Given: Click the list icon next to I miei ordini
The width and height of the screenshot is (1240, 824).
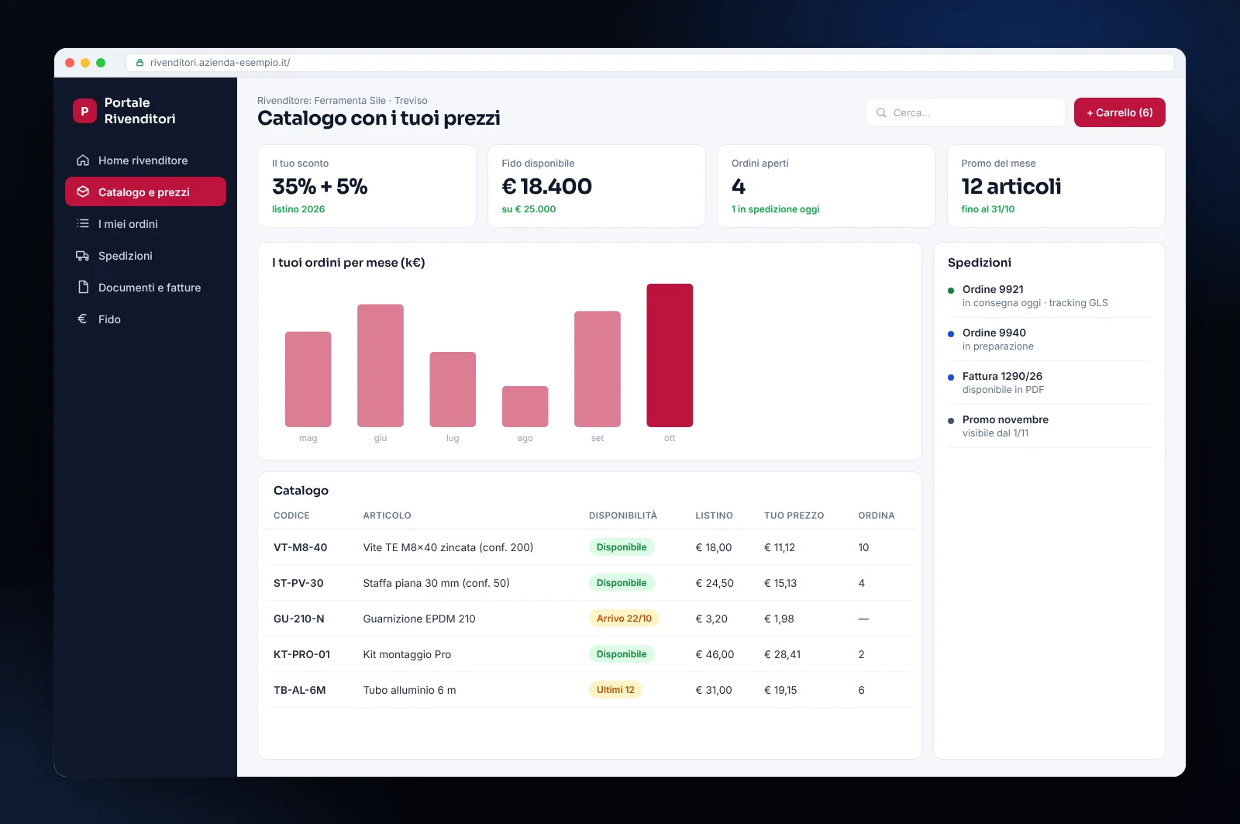Looking at the screenshot, I should [83, 224].
